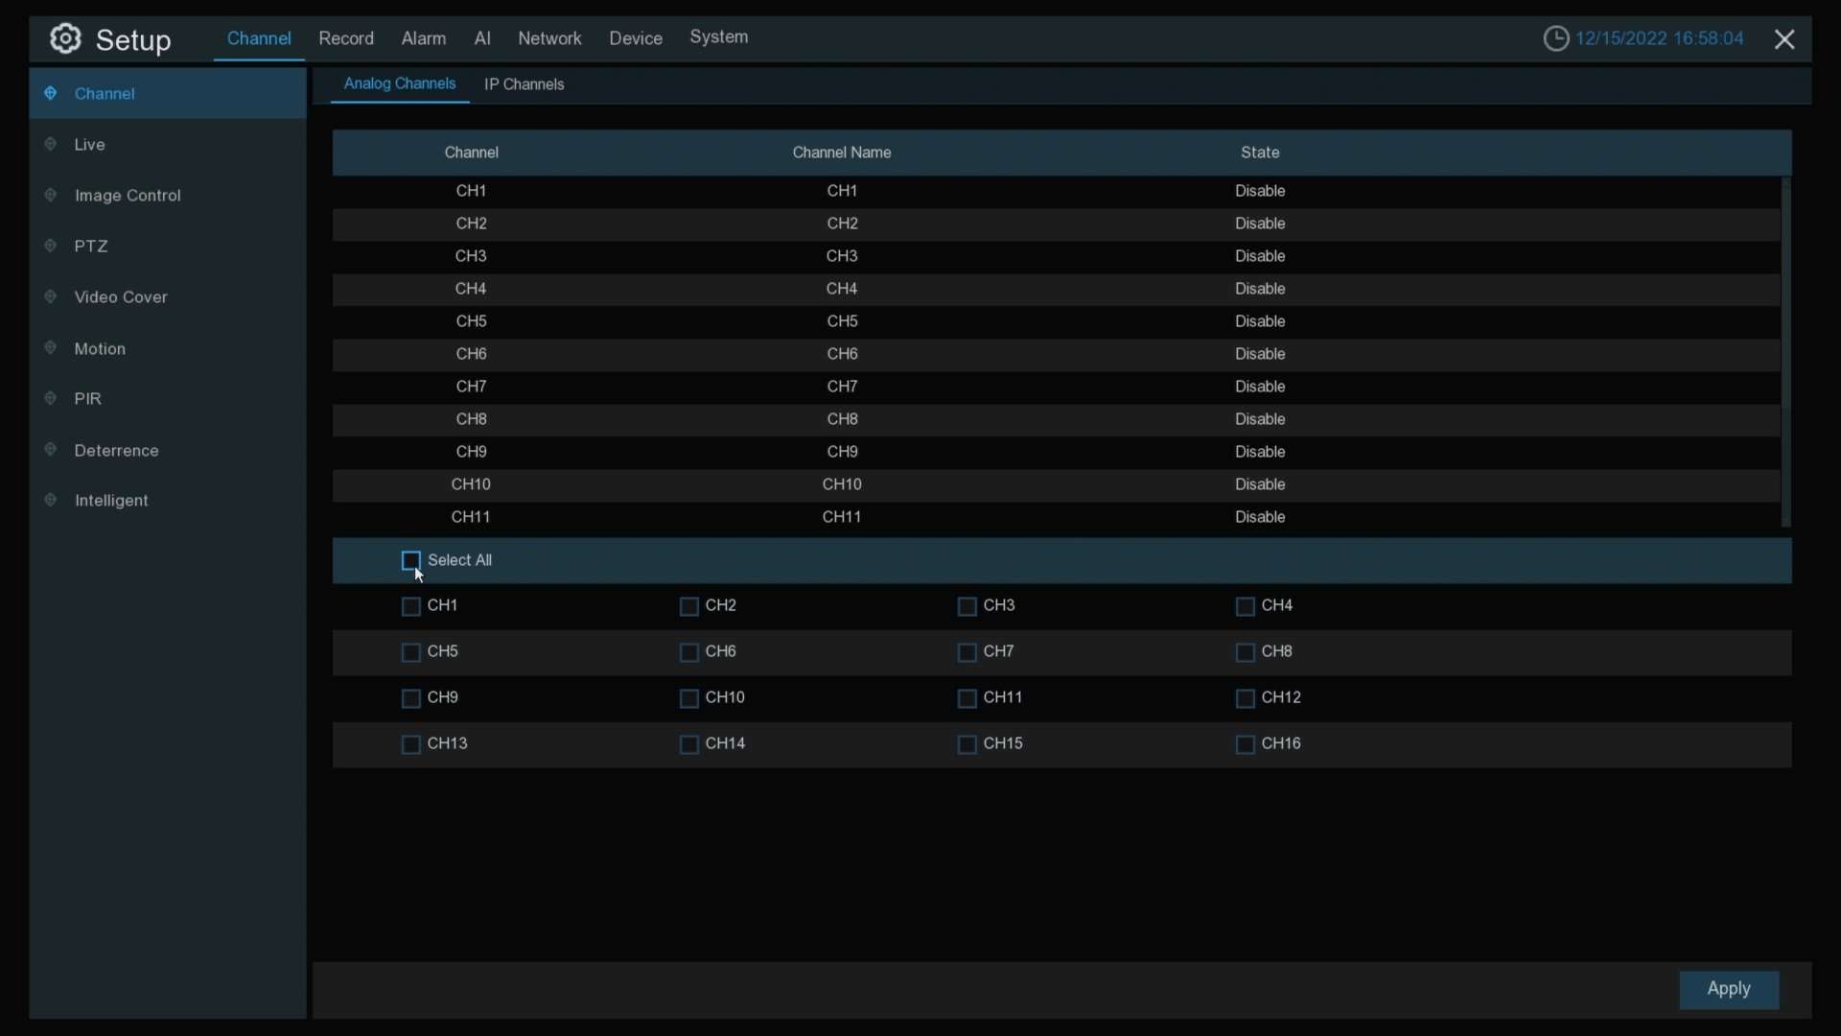Click the PTZ sidebar bullet icon

point(51,247)
